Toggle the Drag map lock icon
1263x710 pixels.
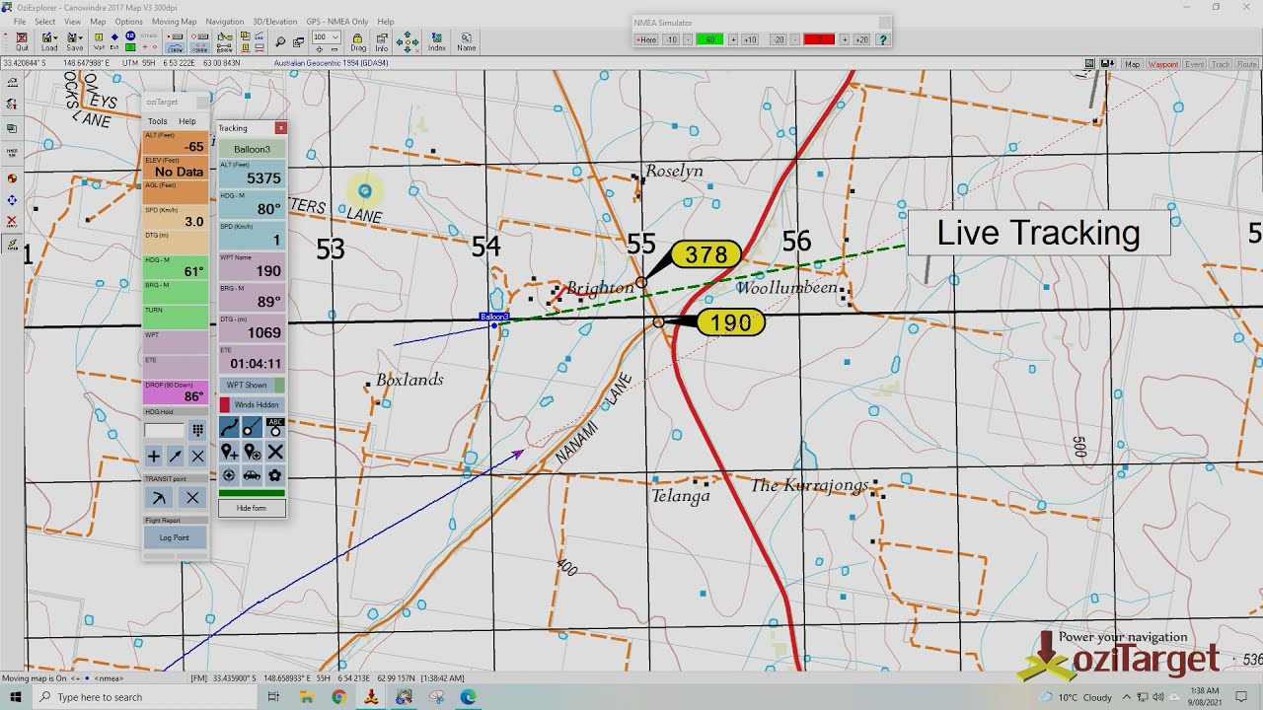(x=358, y=41)
